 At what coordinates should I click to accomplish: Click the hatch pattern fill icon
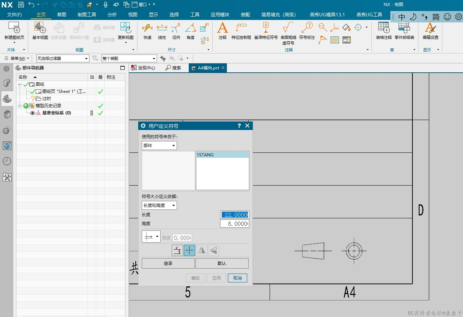tap(334, 40)
